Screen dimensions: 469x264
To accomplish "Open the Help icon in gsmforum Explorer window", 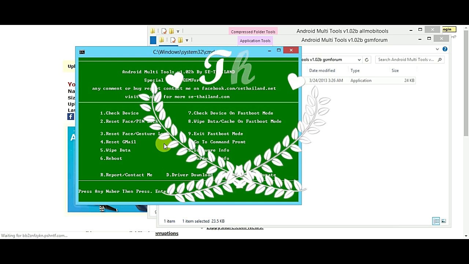I will 445,49.
